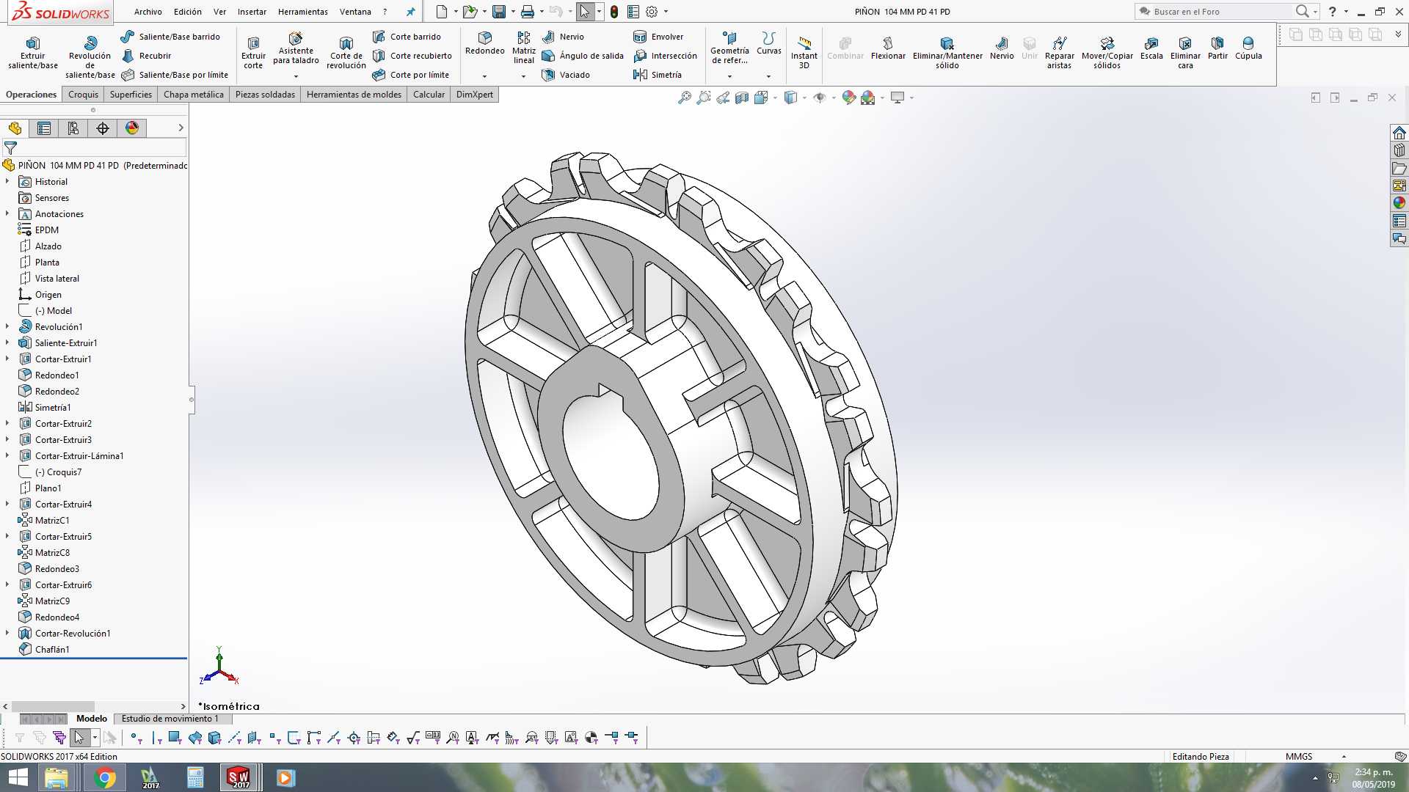Select the Matriz lineal pattern tool

524,48
